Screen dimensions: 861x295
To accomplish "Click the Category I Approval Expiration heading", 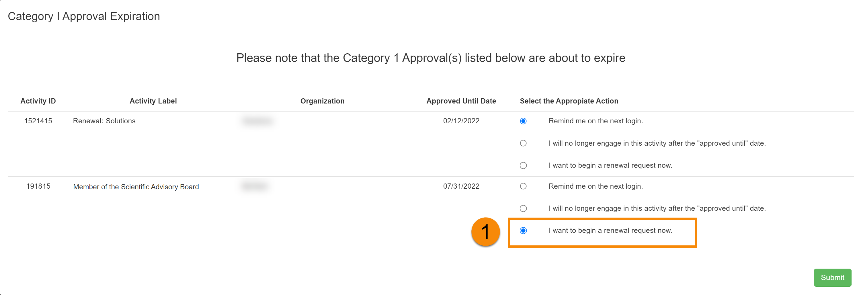I will 84,16.
